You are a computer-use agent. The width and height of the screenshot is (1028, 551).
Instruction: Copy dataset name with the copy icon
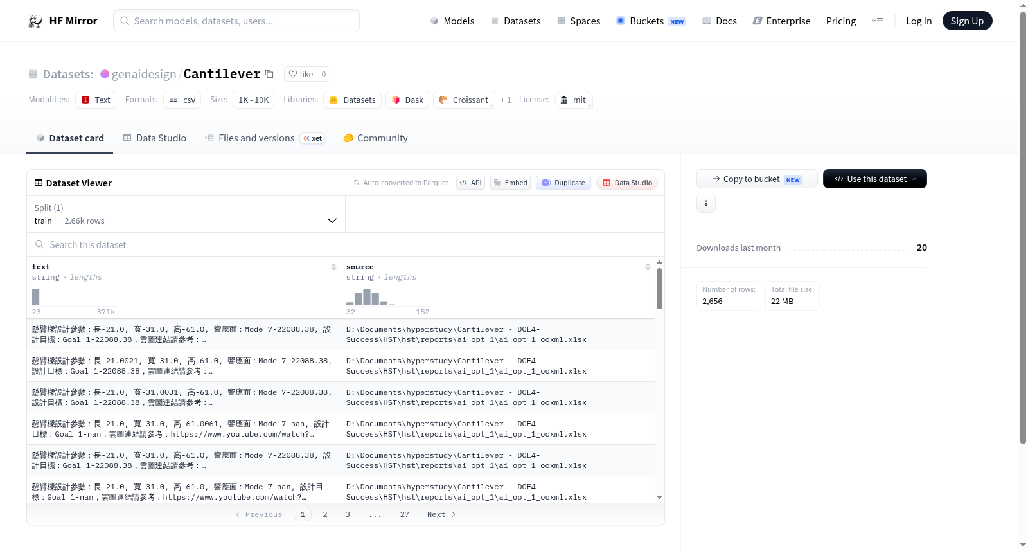pyautogui.click(x=270, y=74)
